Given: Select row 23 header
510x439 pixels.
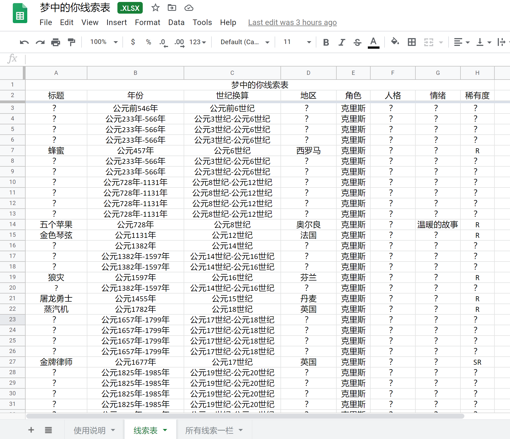Looking at the screenshot, I should point(13,319).
